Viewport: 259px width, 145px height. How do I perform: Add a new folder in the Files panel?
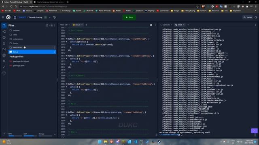pos(51,25)
